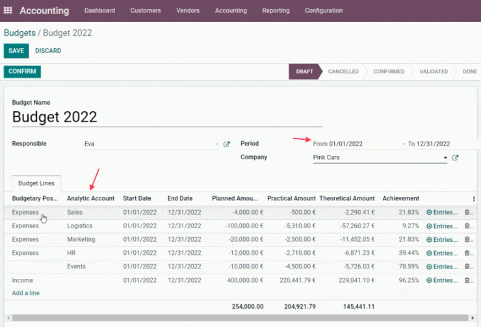Delete the Sales budget line
Viewport: 481px width, 327px height.
(x=467, y=213)
